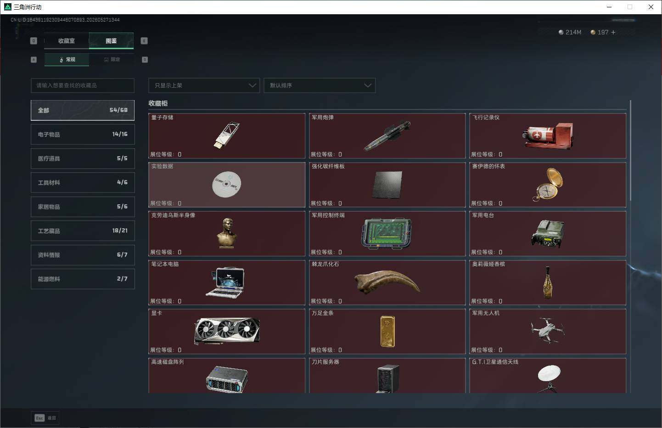The image size is (662, 428).
Task: Click the D key hint right of 限定
Action: (145, 60)
